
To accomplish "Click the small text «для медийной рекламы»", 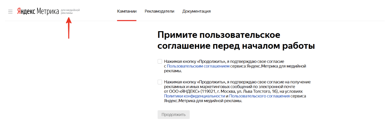I will tap(70, 11).
